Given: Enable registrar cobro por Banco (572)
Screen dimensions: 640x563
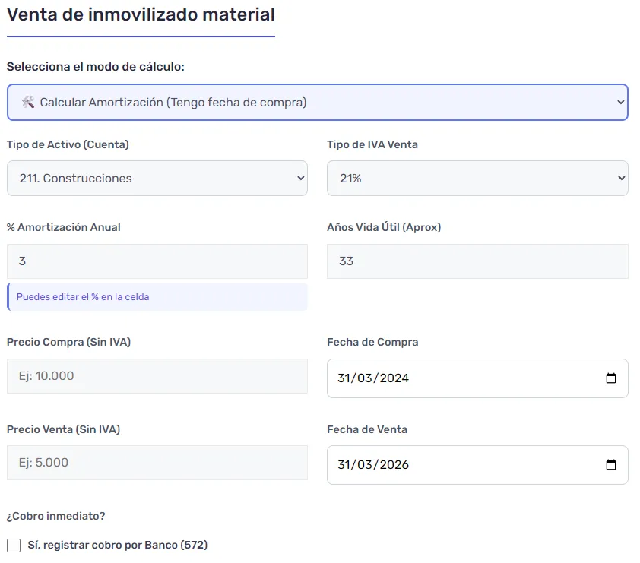Looking at the screenshot, I should pos(14,545).
